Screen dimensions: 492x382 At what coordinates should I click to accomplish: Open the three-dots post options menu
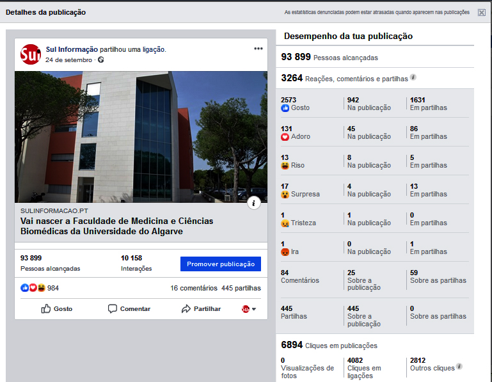coord(258,49)
